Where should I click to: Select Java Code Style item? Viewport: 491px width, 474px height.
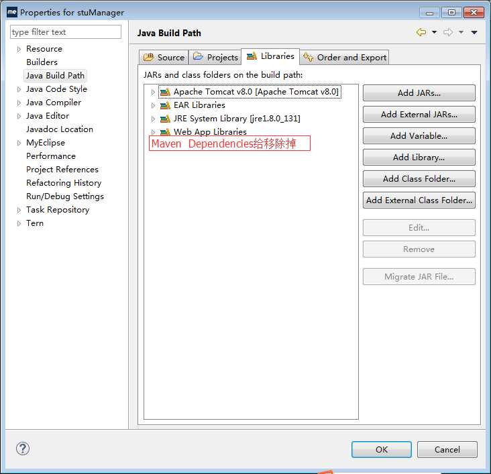click(56, 89)
